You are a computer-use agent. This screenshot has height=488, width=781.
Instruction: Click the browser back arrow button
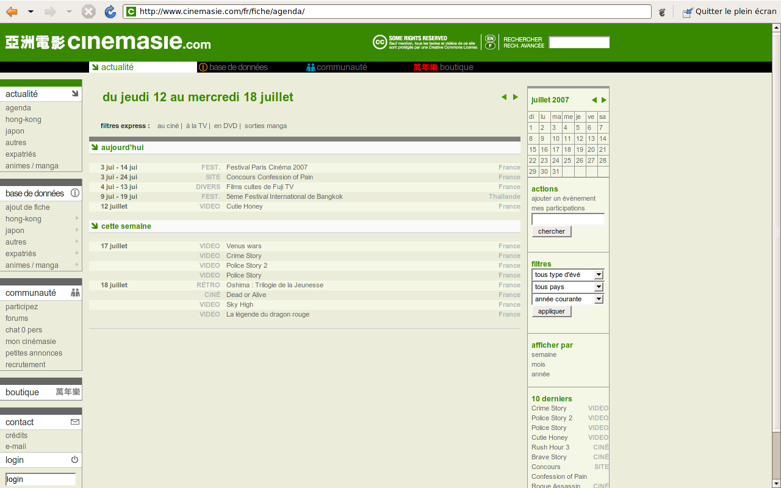pos(12,12)
